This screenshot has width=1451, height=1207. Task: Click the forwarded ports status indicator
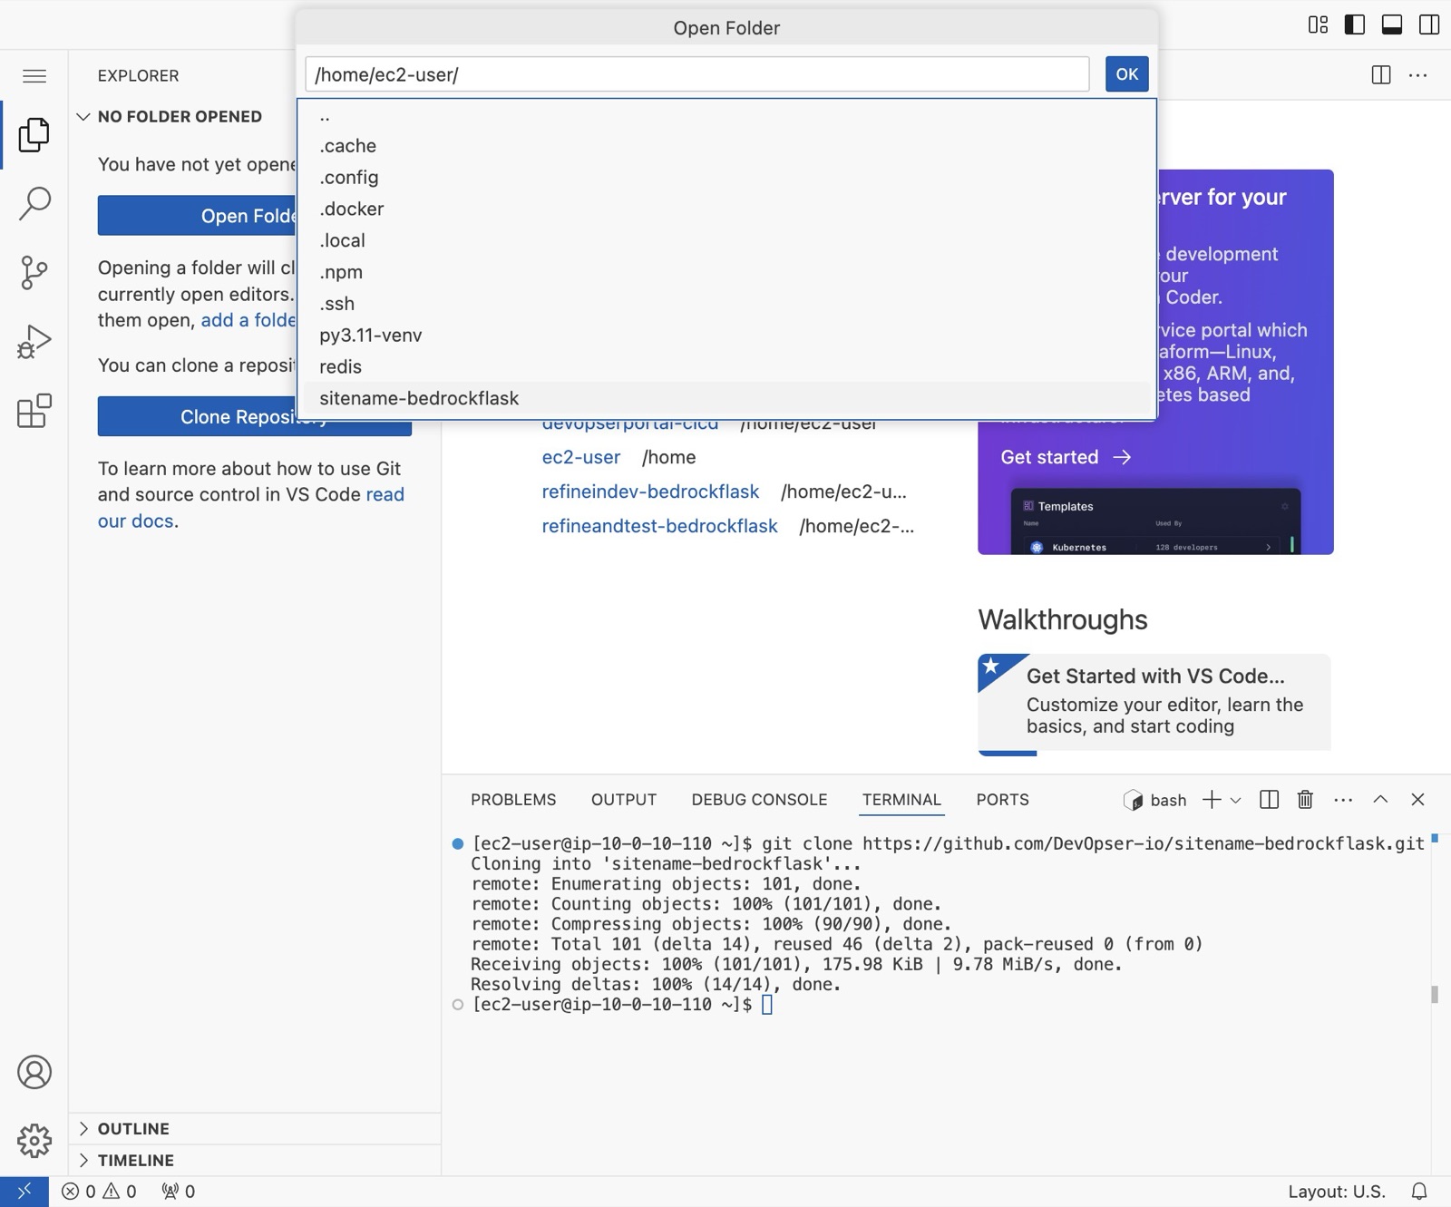click(179, 1192)
